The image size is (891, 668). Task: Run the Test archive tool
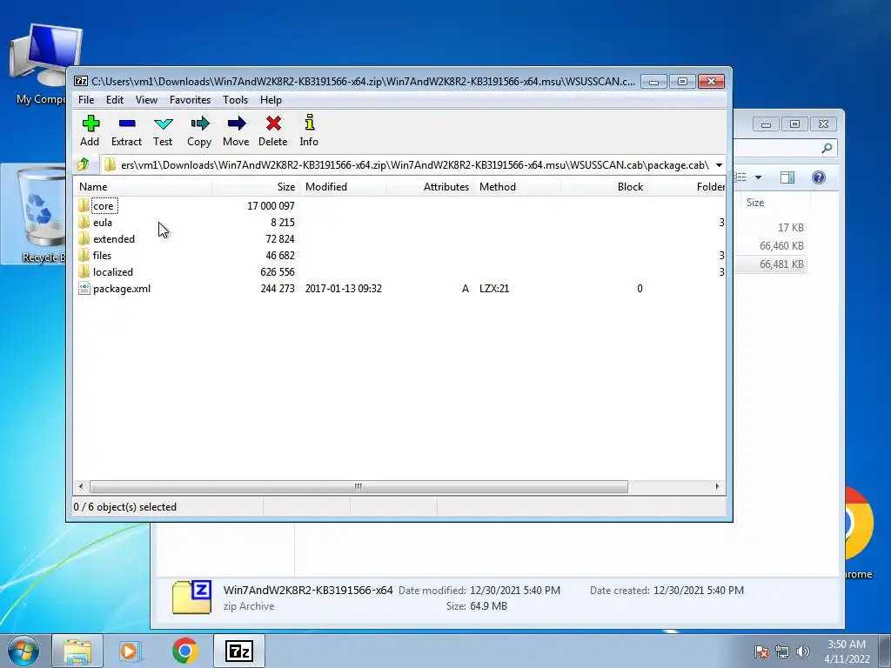pos(163,124)
